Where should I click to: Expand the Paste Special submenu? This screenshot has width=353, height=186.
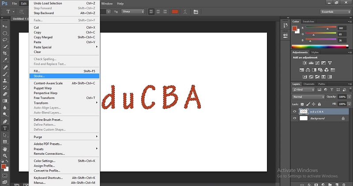coord(64,47)
